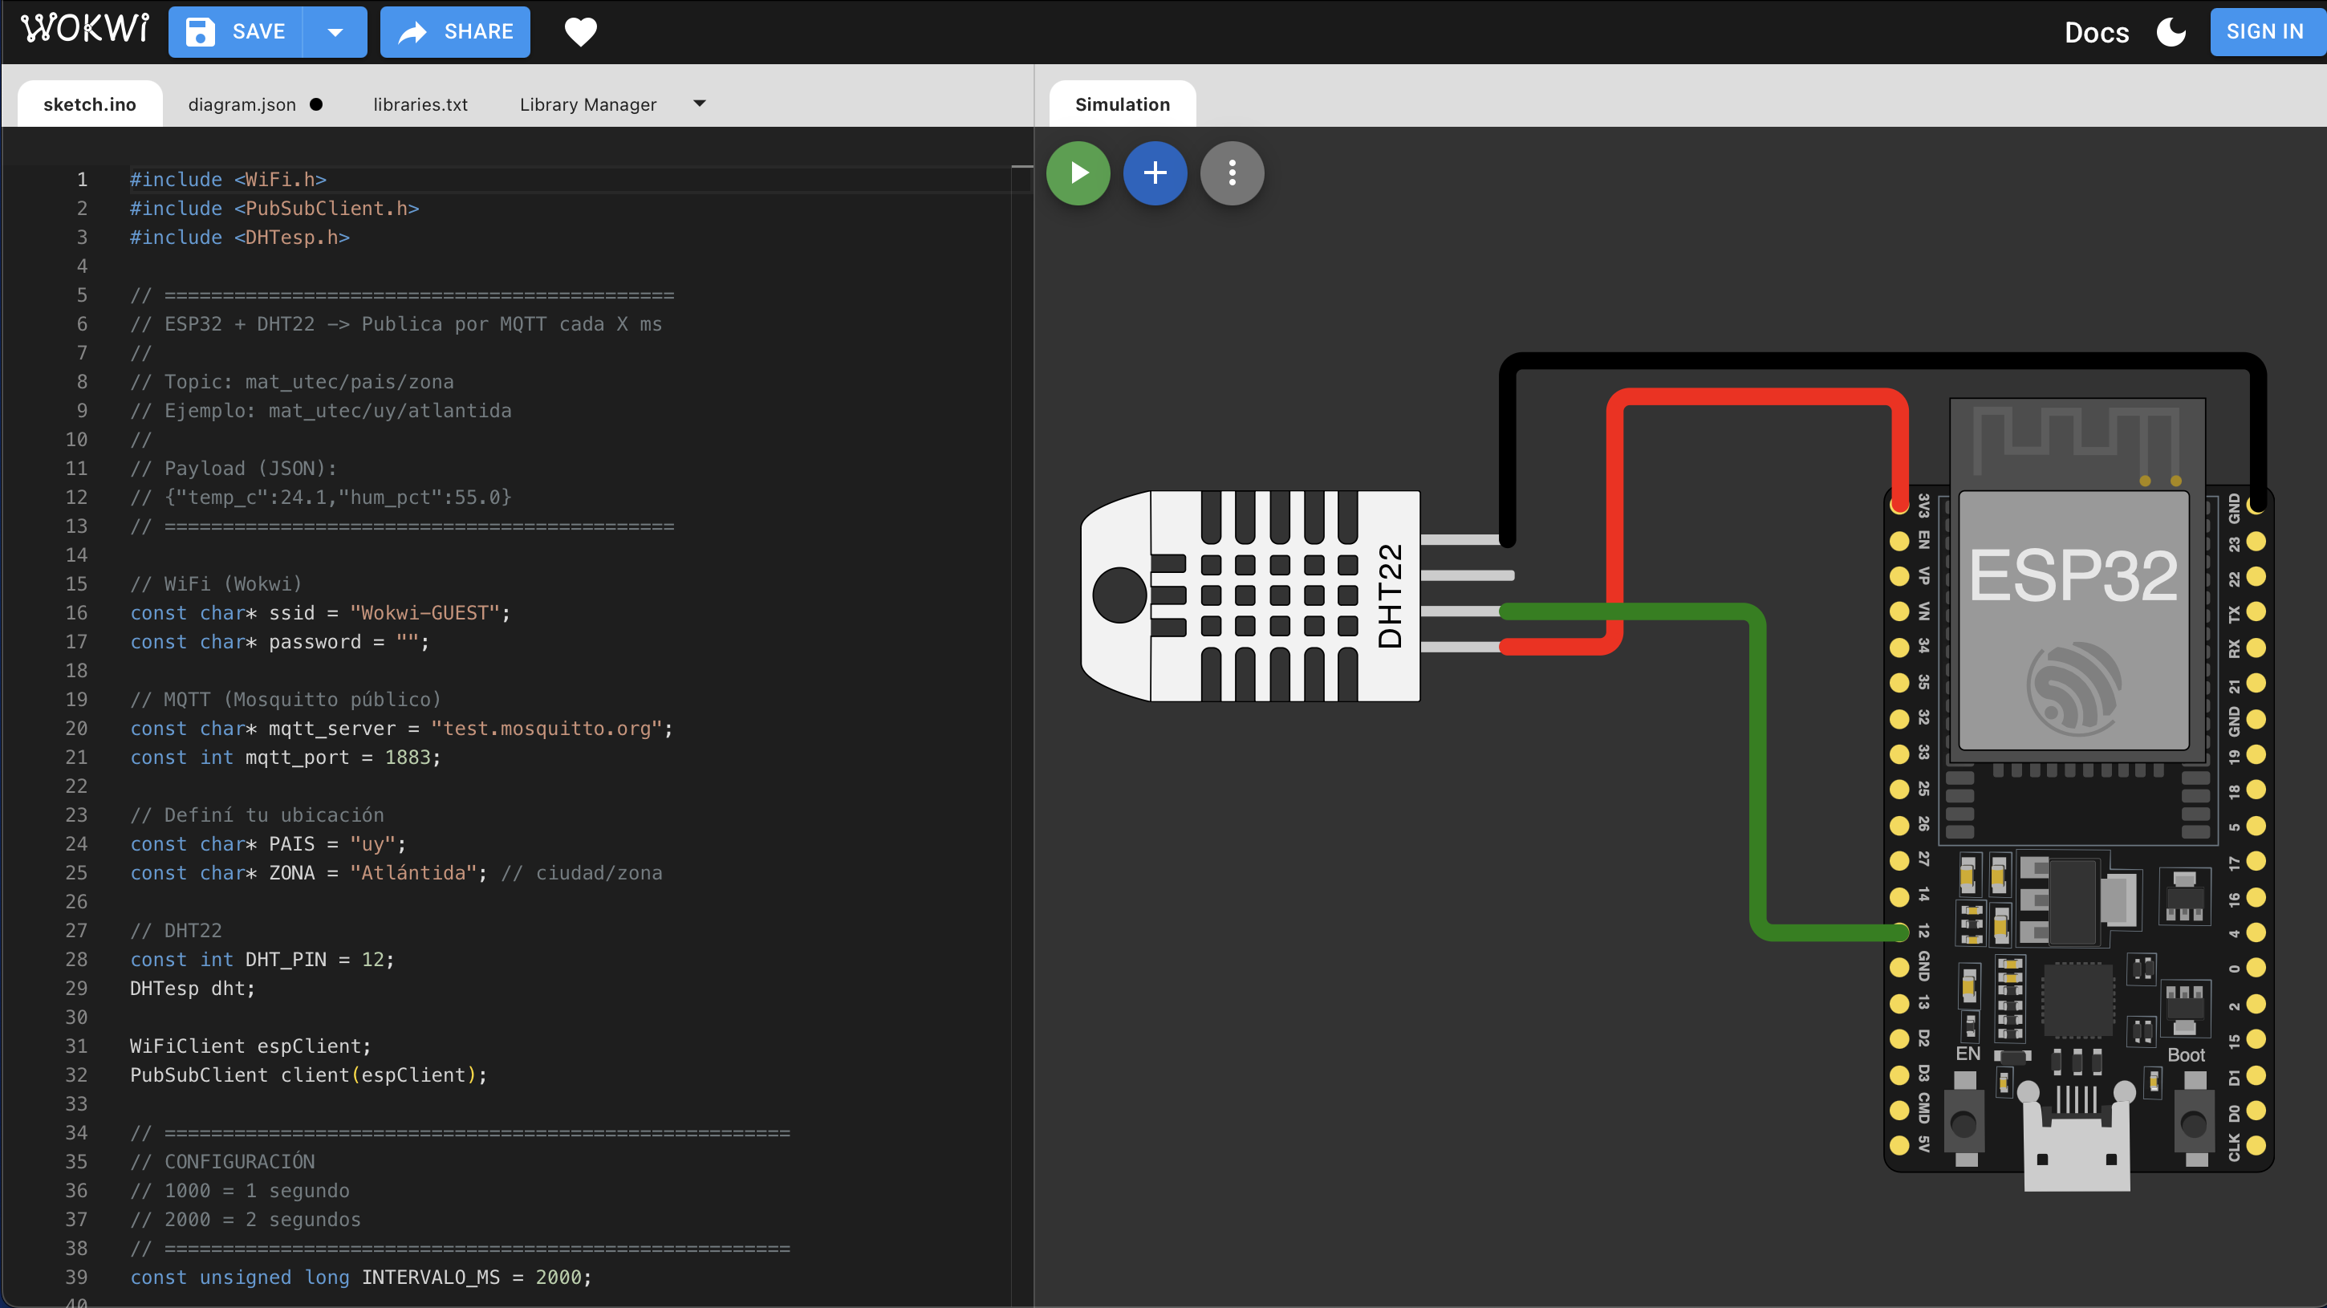Click the Wokwi logo

point(85,29)
